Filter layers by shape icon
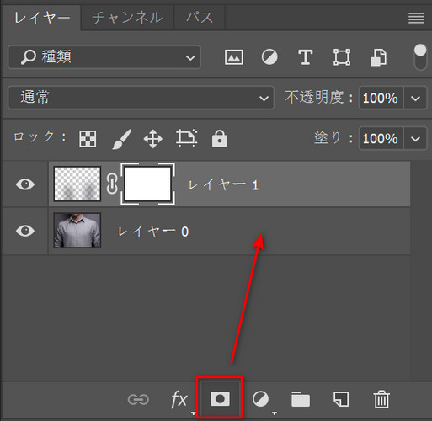 click(x=342, y=57)
